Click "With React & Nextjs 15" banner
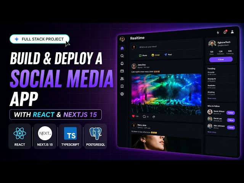 pos(56,114)
